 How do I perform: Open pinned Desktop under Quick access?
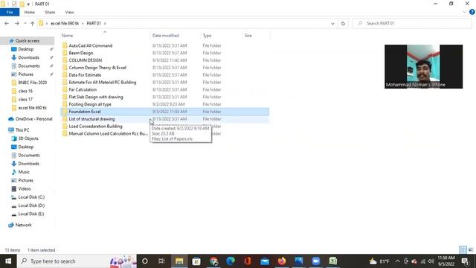point(26,49)
